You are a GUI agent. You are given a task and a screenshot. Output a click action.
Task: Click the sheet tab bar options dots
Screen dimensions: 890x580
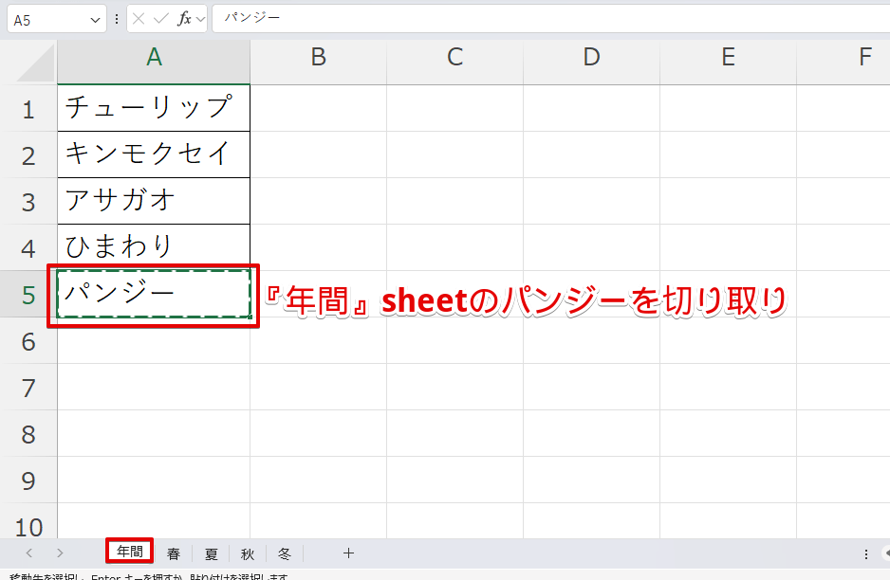pos(865,553)
